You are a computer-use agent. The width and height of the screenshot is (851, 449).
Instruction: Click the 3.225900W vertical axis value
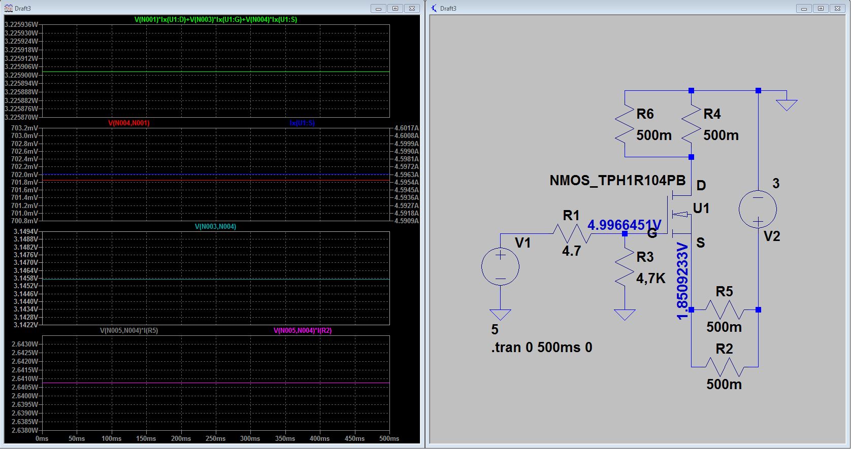21,75
